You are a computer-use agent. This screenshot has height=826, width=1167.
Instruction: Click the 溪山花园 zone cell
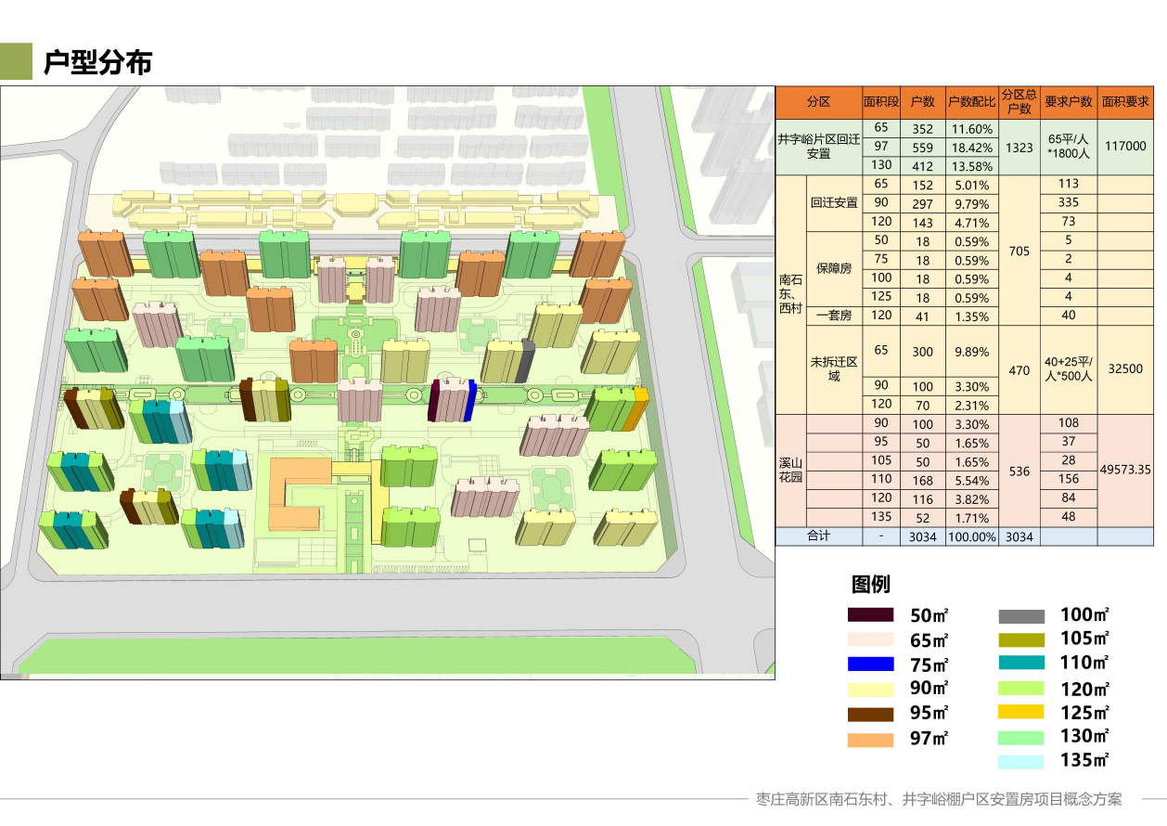click(791, 471)
